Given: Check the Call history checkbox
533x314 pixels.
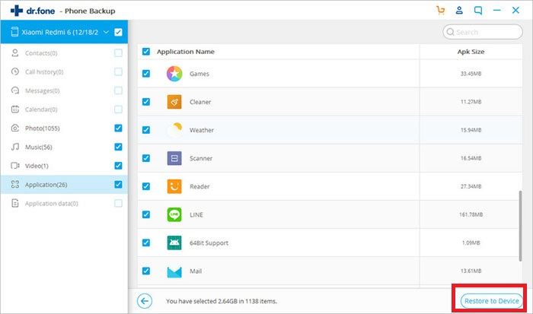Looking at the screenshot, I should pyautogui.click(x=118, y=71).
